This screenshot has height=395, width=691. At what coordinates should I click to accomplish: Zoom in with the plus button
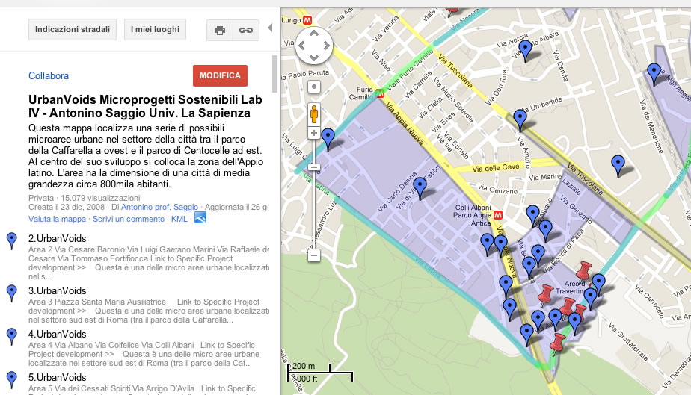point(314,134)
